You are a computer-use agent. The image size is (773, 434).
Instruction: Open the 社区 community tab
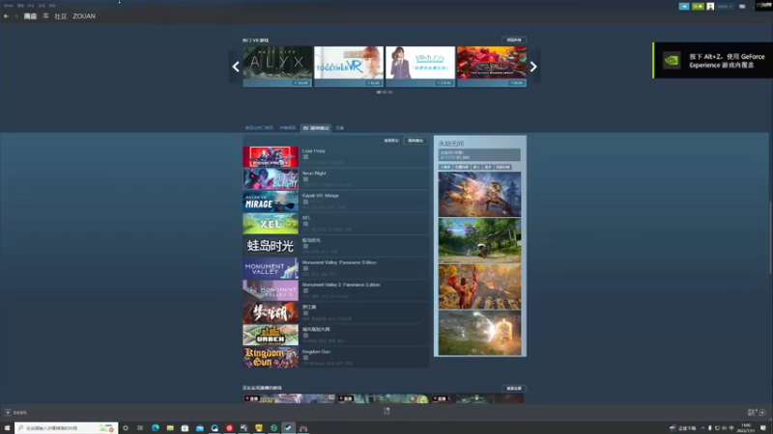(61, 16)
